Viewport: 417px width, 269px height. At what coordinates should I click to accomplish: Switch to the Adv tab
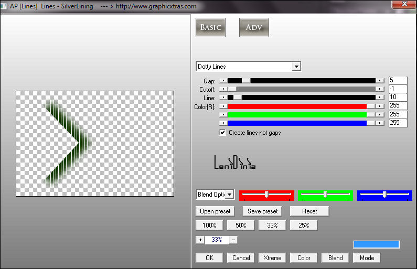point(254,27)
